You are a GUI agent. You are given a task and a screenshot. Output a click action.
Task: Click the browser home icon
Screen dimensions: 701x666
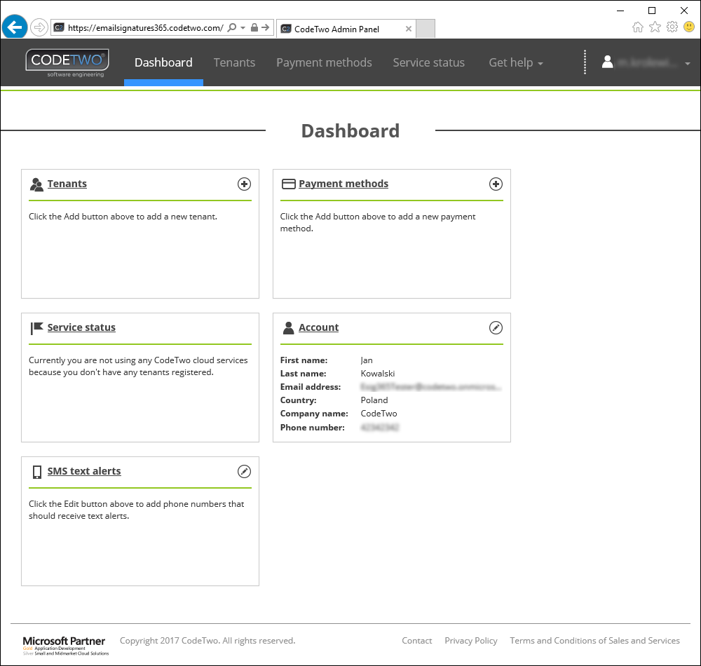click(x=638, y=27)
